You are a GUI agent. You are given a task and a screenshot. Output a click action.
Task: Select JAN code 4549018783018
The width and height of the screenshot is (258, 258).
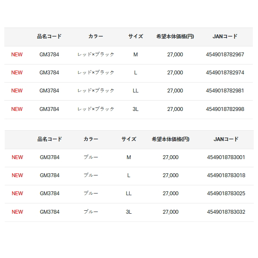226,175
